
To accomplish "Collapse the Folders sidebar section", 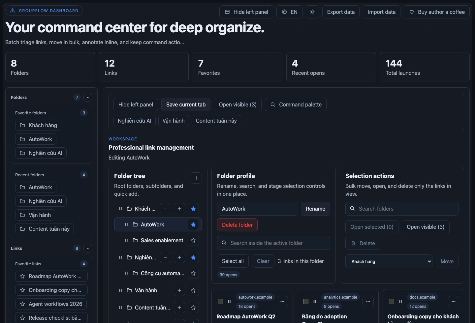I will (x=88, y=97).
